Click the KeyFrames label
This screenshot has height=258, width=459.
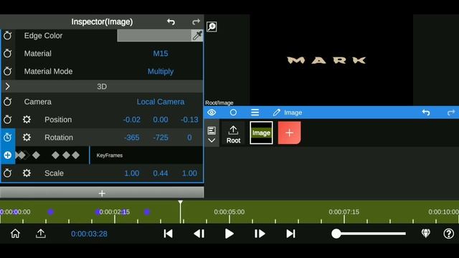110,156
